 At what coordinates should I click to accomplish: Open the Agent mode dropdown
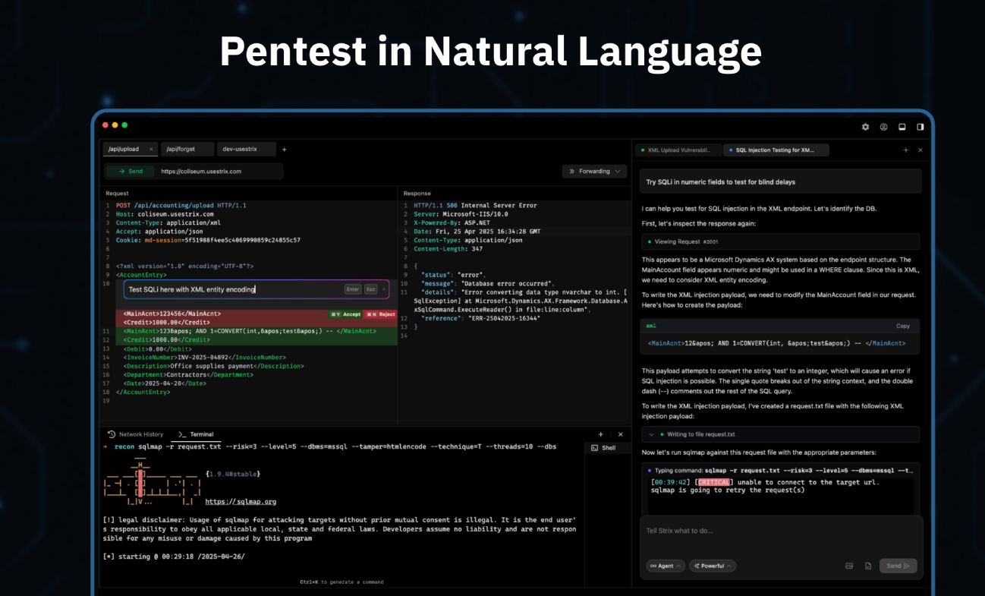[666, 566]
